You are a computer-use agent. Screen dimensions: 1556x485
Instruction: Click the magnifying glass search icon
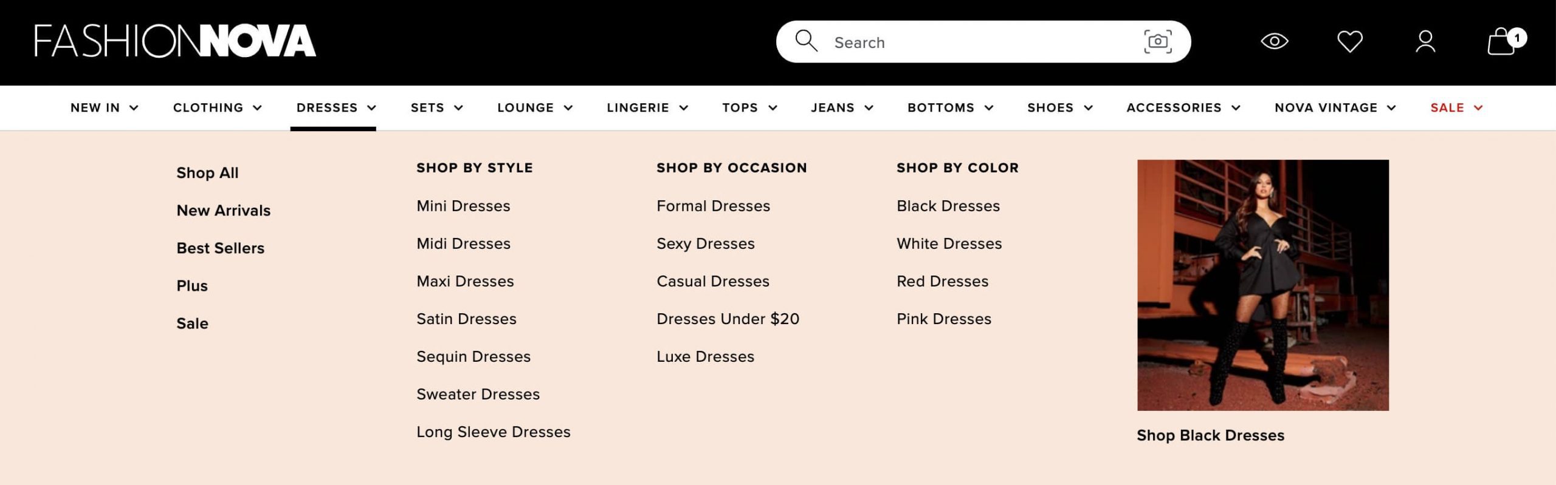point(806,41)
